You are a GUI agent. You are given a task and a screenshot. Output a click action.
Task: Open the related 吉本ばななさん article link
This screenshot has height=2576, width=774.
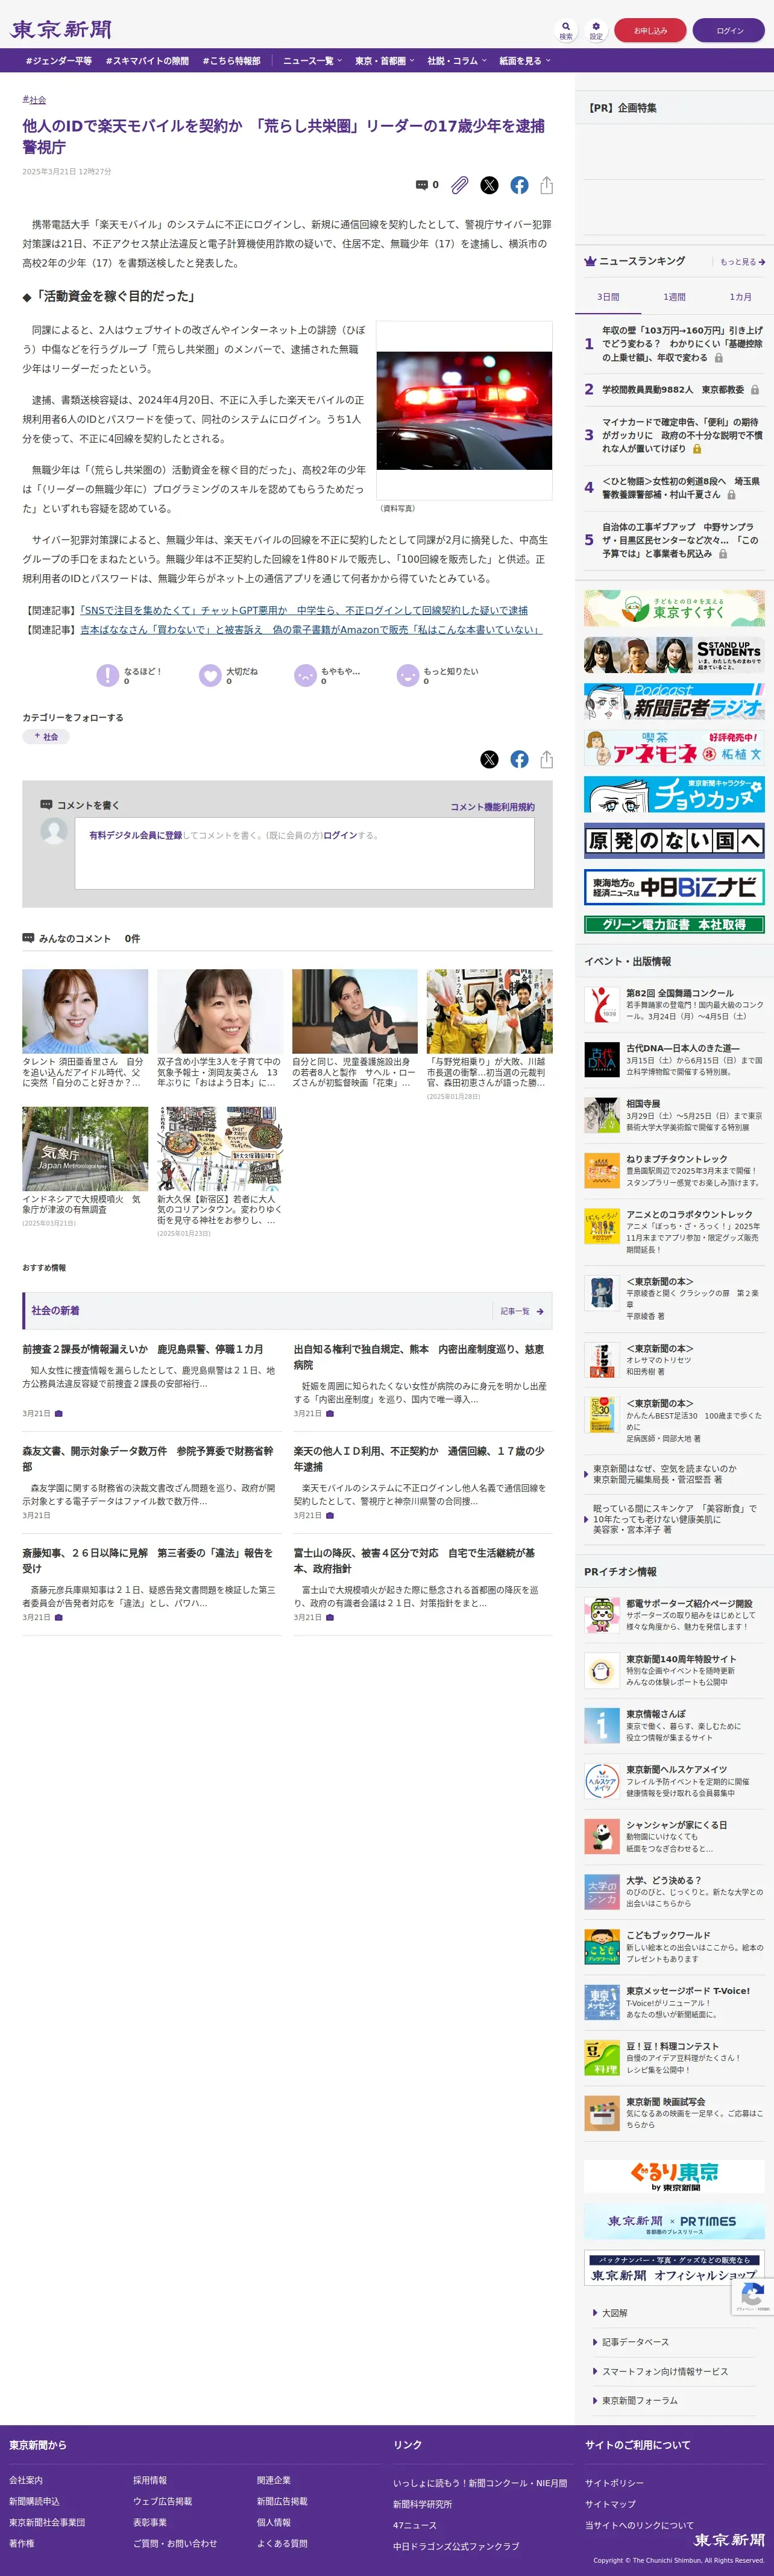[311, 630]
